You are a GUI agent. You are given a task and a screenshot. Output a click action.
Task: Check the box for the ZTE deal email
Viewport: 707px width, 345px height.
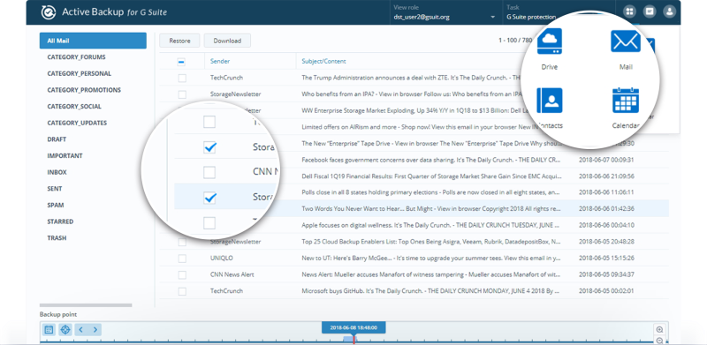182,78
